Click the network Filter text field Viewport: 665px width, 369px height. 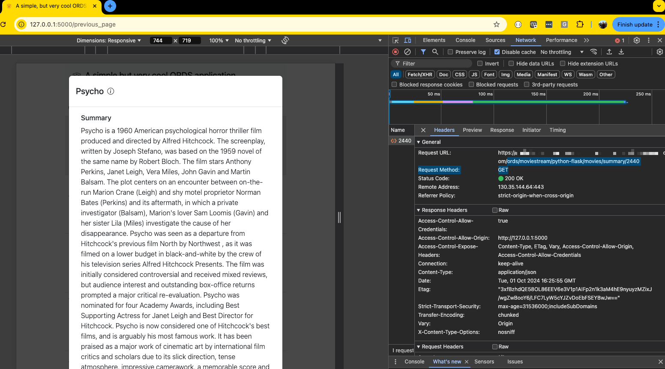tap(431, 63)
